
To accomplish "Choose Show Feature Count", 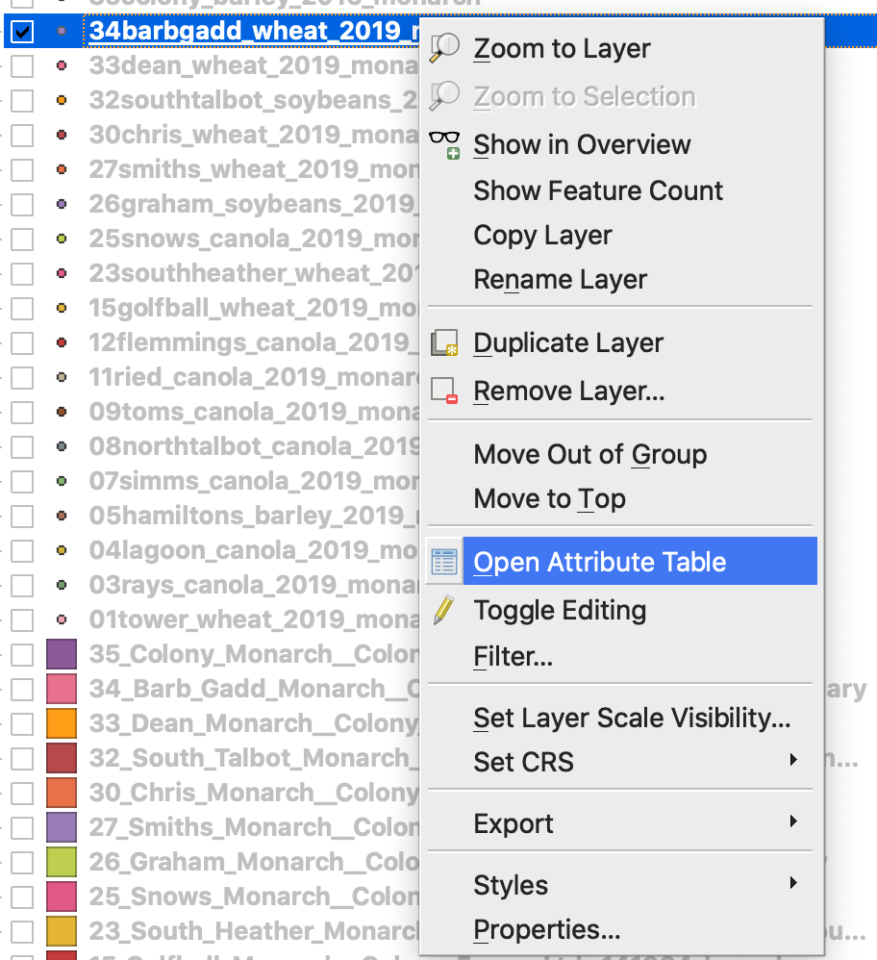I will click(x=597, y=190).
